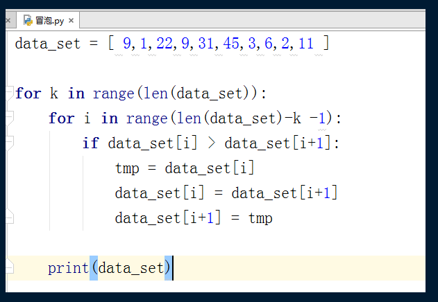Viewport: 438px width, 302px height.
Task: Click the highlighted opening parenthesis after print
Action: coord(94,268)
